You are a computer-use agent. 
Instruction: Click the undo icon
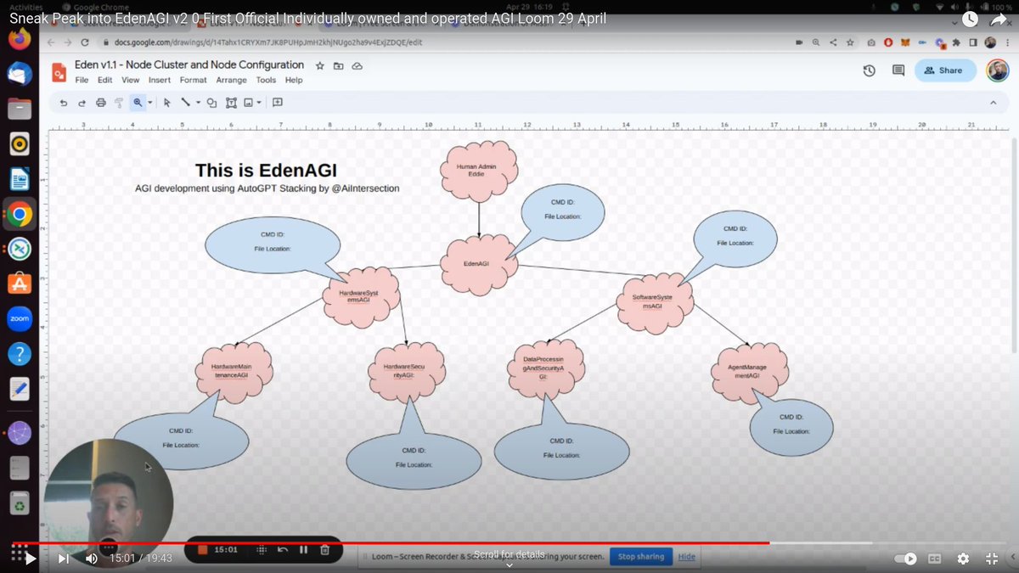[x=64, y=103]
